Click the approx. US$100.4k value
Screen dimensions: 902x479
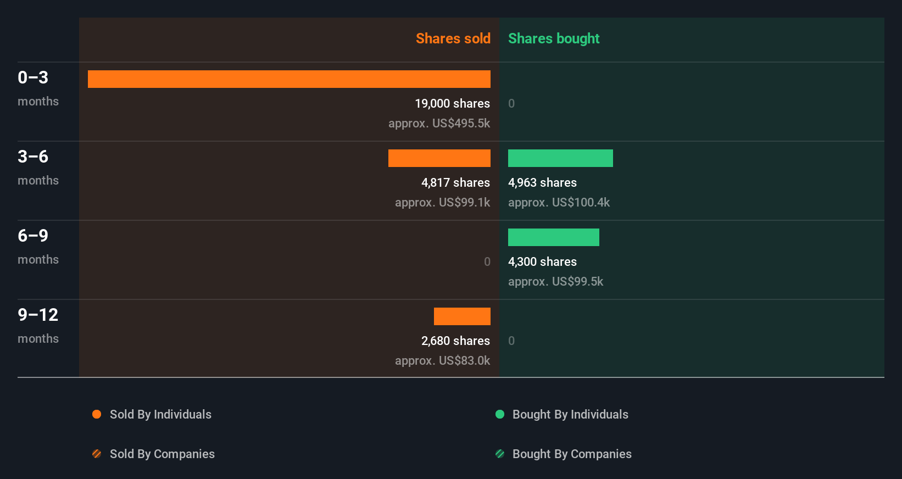tap(559, 202)
